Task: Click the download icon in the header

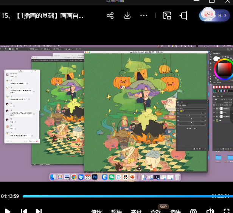Action: tap(127, 16)
